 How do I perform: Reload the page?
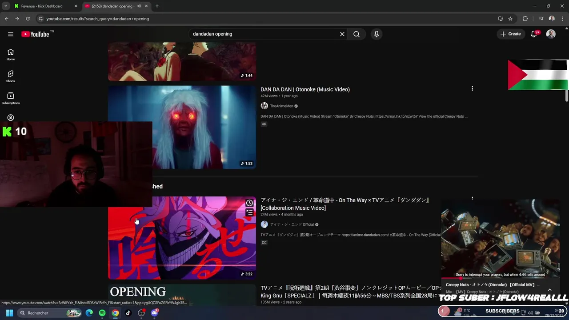tap(28, 19)
